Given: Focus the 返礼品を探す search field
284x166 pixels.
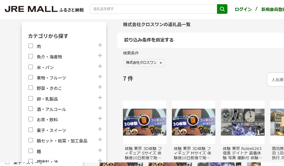Looking at the screenshot, I should point(153,9).
